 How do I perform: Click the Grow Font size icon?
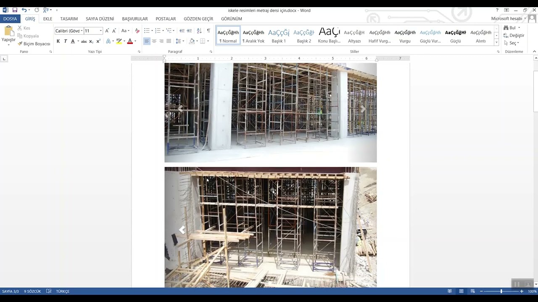click(x=107, y=31)
